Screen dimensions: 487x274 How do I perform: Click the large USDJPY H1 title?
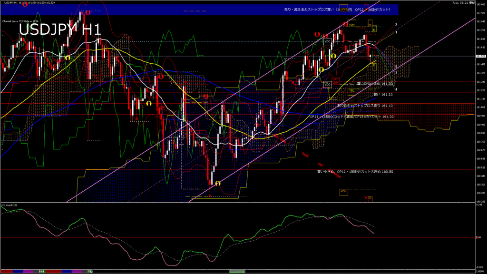point(59,29)
